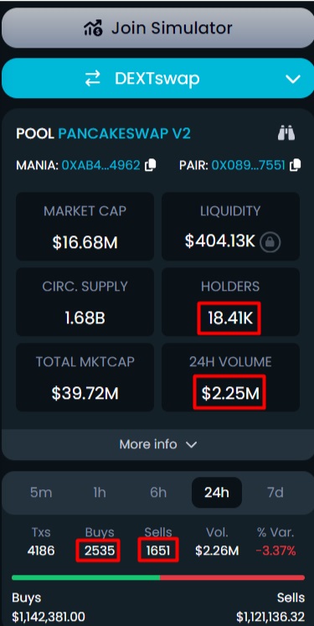Click the swap arrows icon on DEXTswap
This screenshot has width=314, height=626.
point(93,79)
